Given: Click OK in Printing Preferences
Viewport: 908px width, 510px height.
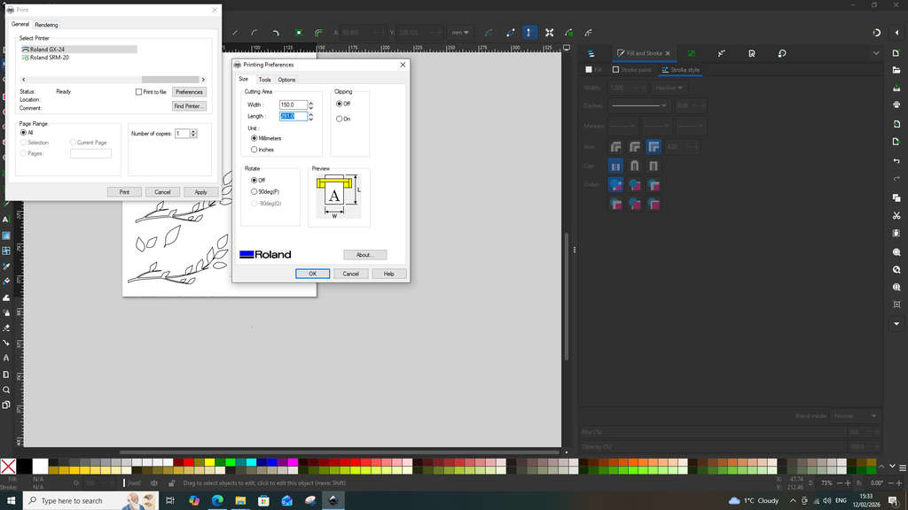Looking at the screenshot, I should click(x=313, y=274).
